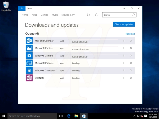159x119 pixels.
Task: Open the user account icon
Action: (96, 15)
